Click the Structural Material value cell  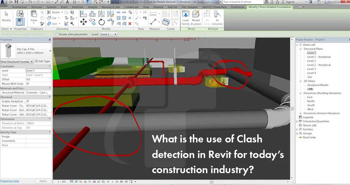(39, 92)
